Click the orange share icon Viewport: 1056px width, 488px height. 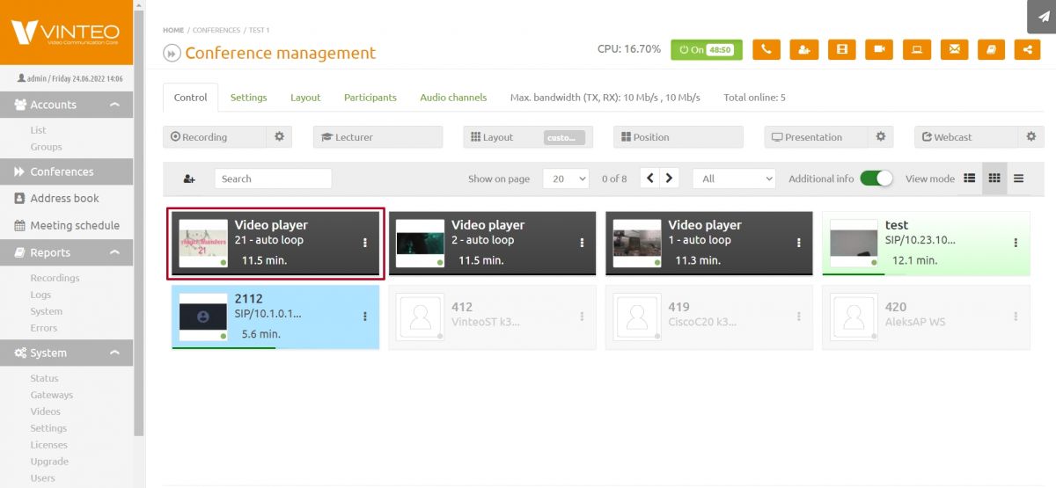[1026, 49]
